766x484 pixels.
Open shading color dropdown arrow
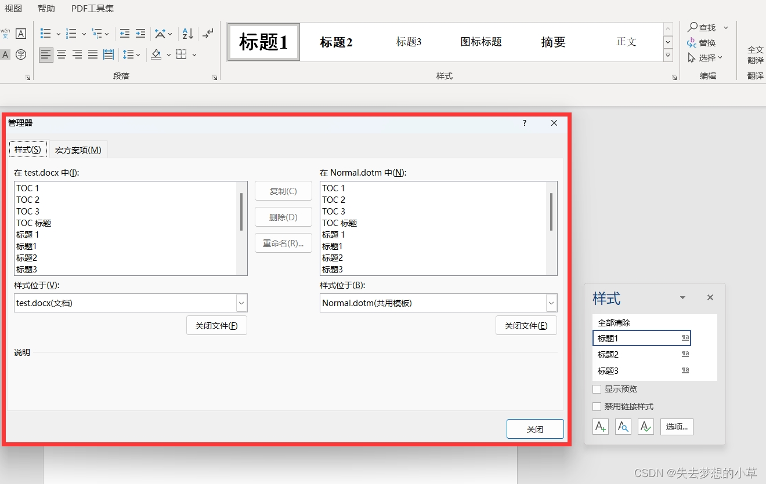[169, 55]
